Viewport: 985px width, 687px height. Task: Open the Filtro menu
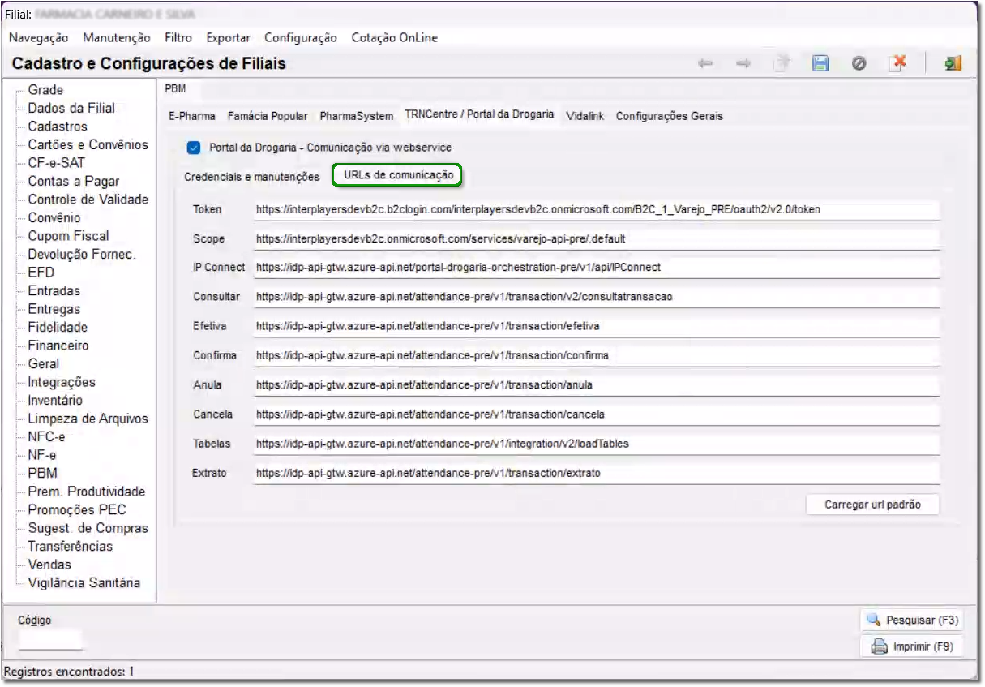coord(178,37)
